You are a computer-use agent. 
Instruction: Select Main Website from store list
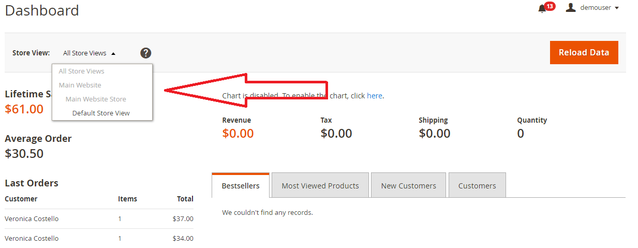coord(80,85)
